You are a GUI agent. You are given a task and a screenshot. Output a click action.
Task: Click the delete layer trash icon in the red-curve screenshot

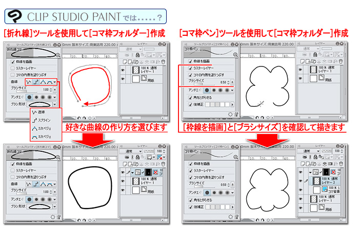(163, 62)
